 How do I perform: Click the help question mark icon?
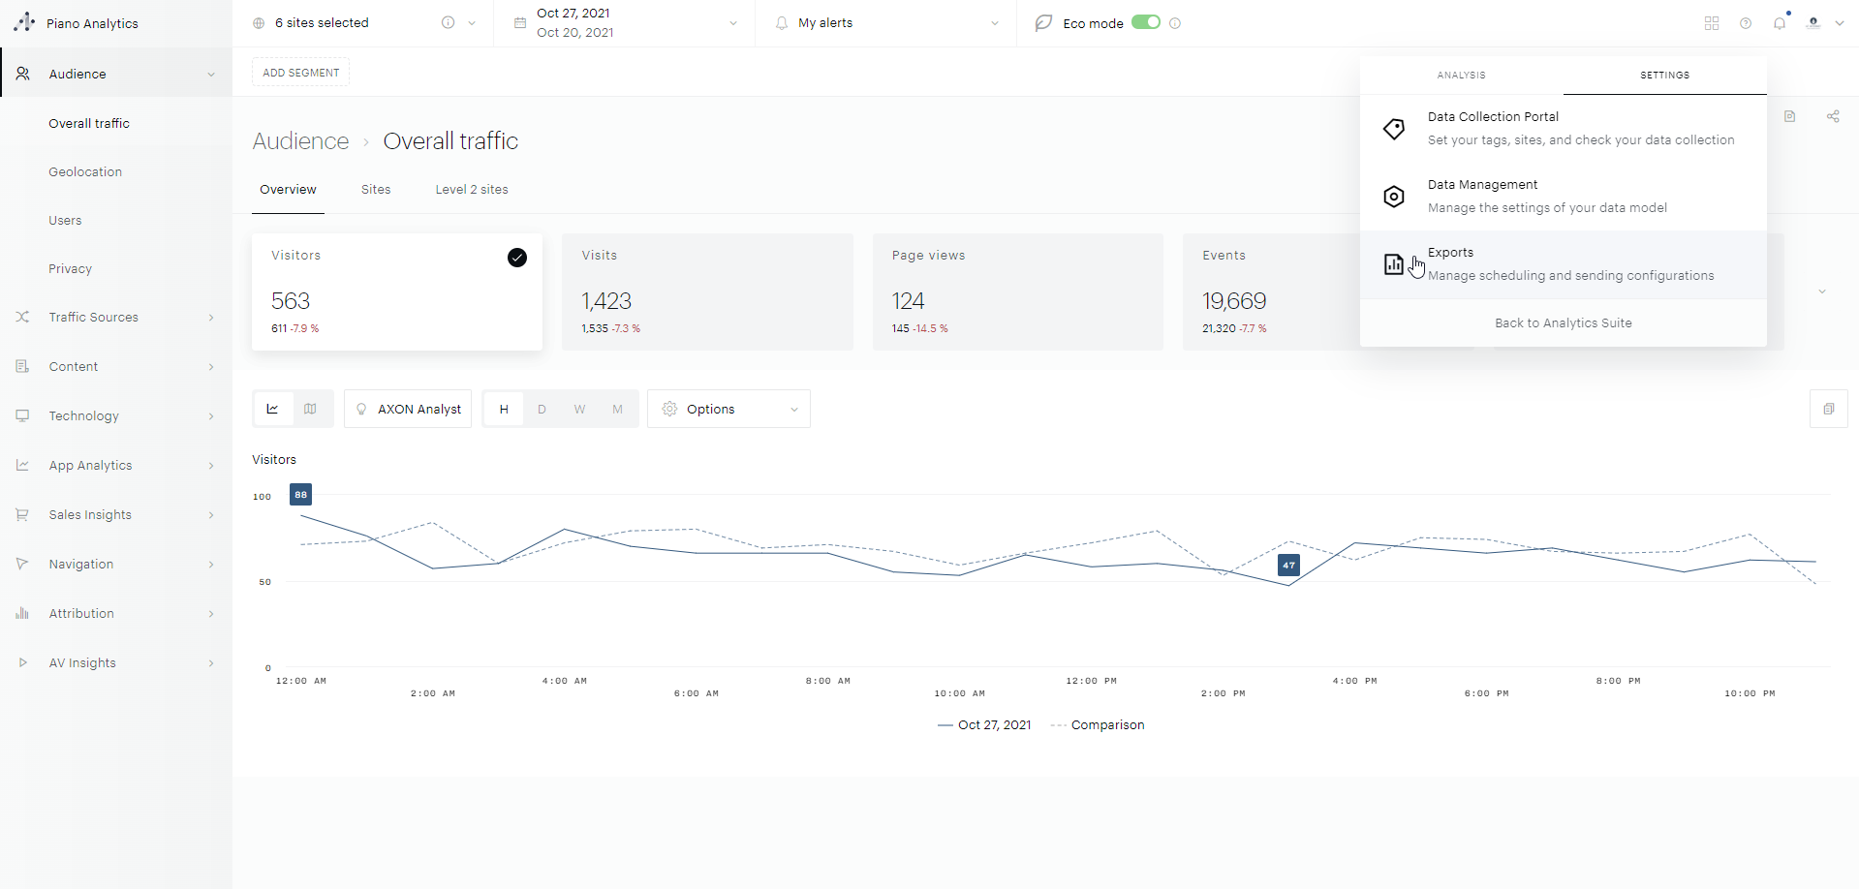1746,23
